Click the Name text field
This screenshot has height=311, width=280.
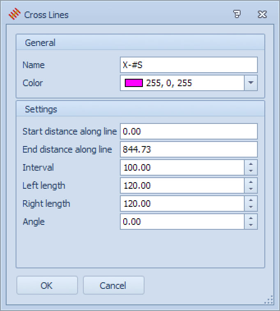click(188, 65)
